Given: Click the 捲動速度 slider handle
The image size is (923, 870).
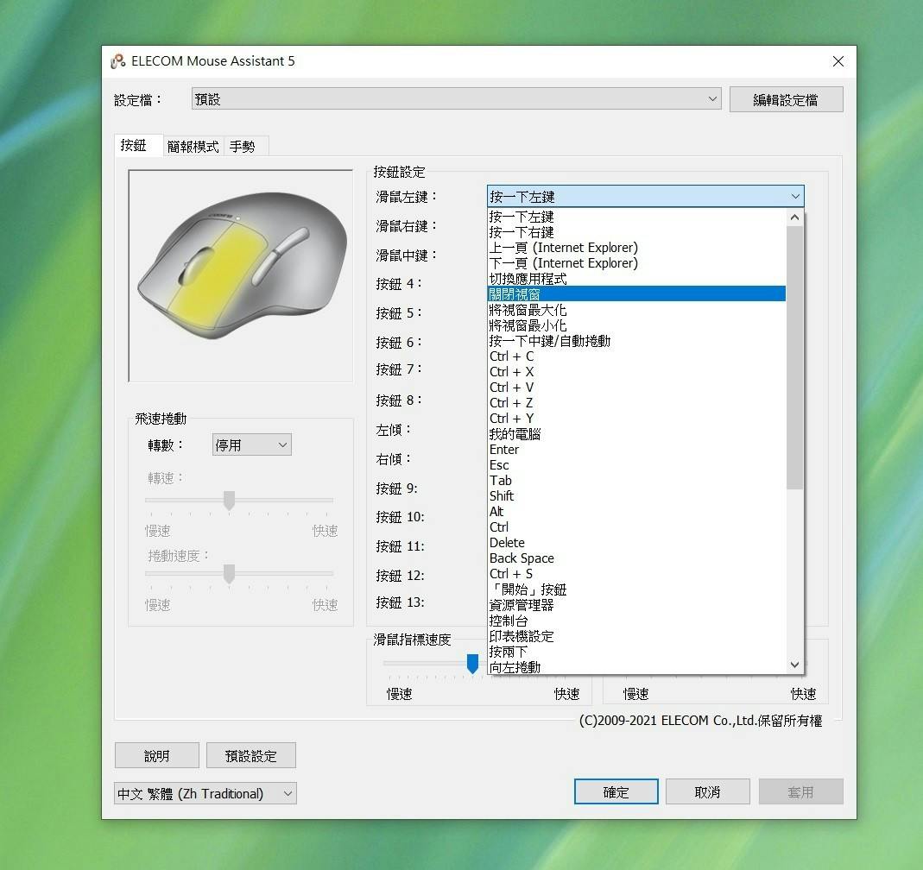Looking at the screenshot, I should 229,574.
